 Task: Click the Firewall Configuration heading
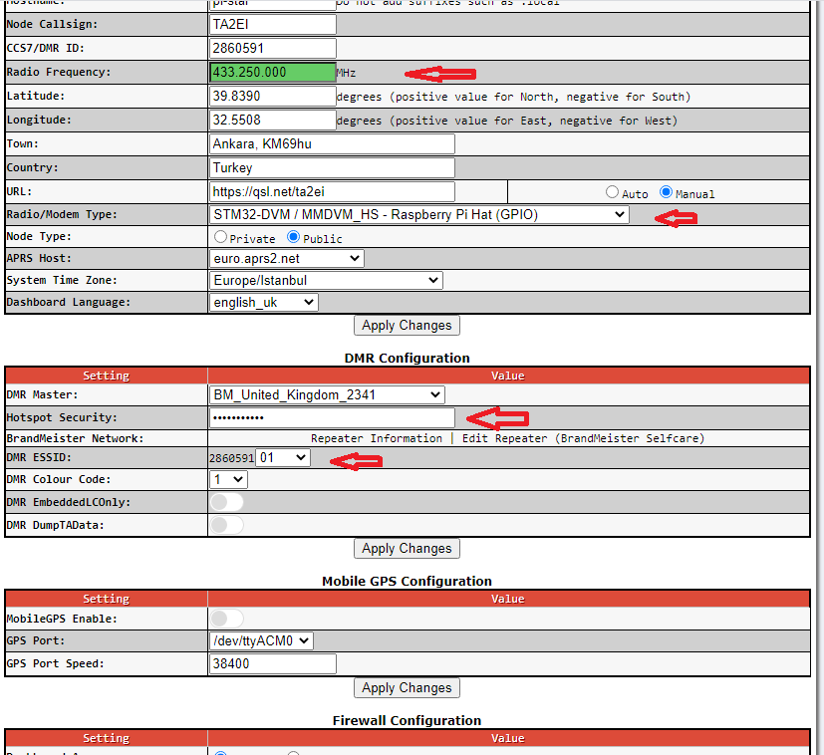(x=407, y=720)
